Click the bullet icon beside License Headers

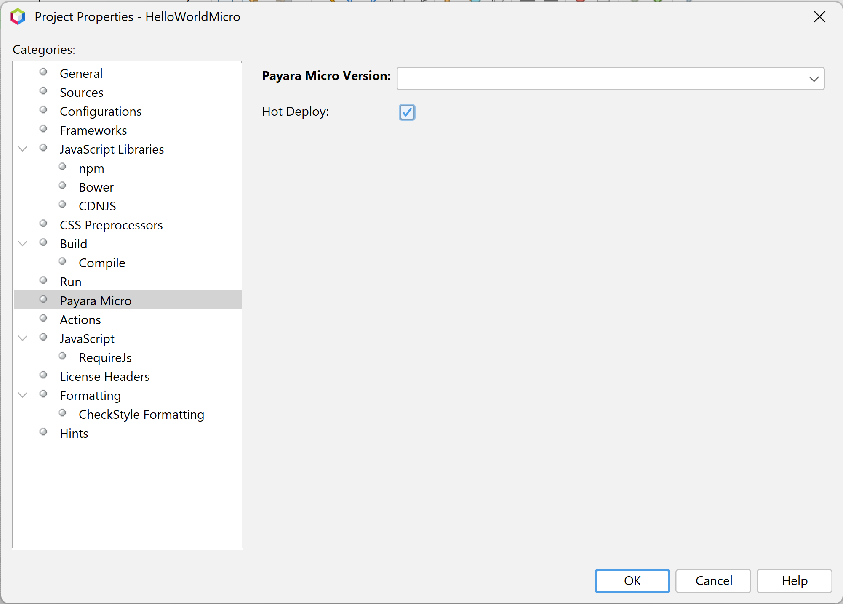(x=43, y=375)
